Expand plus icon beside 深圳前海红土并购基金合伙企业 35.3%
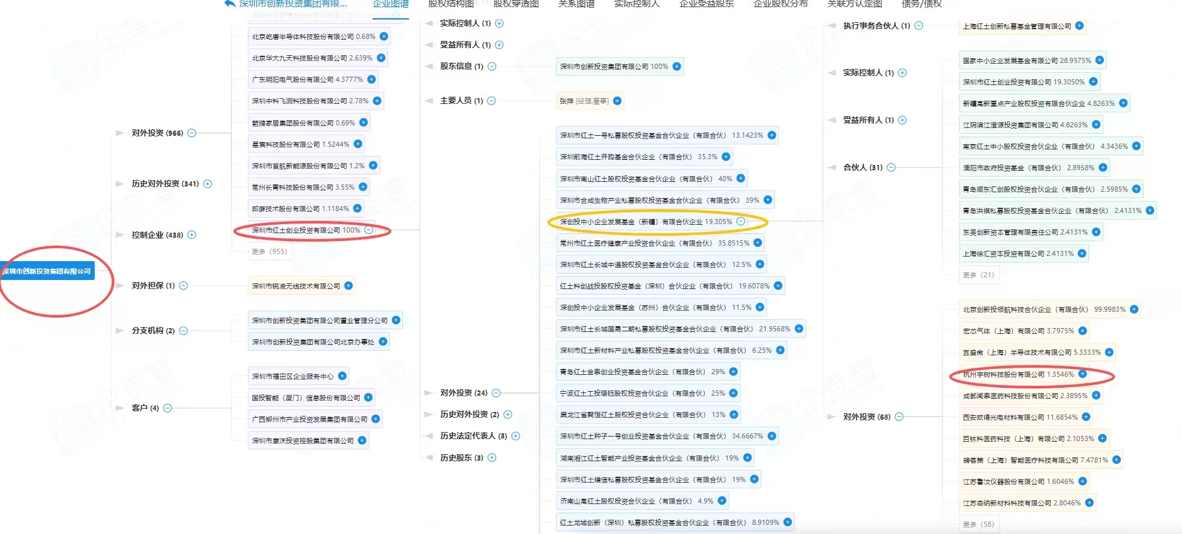 (x=726, y=157)
